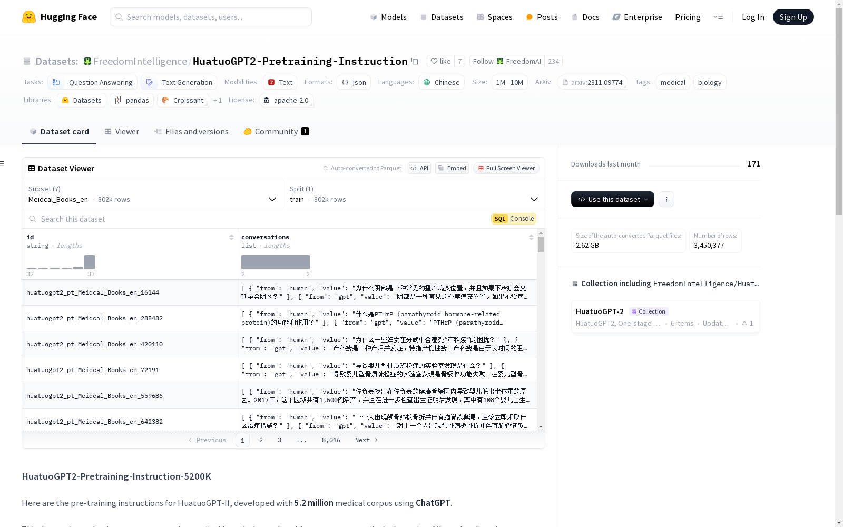Click the API button
This screenshot has height=527, width=843.
point(419,168)
